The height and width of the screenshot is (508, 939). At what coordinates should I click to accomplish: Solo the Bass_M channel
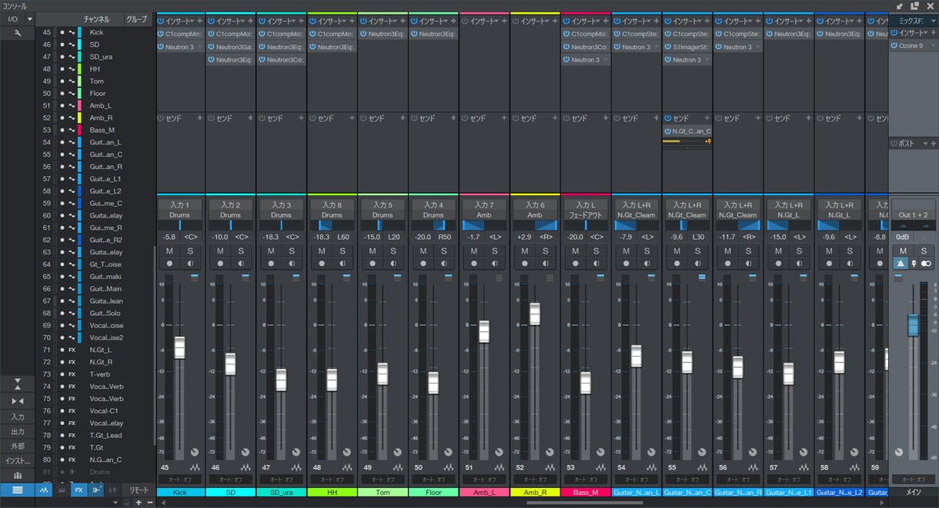click(596, 251)
